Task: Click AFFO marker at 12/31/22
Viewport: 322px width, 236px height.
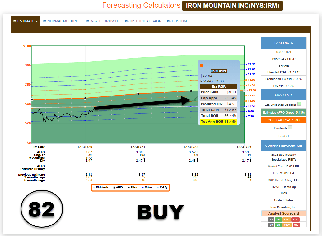Action: tap(191, 91)
